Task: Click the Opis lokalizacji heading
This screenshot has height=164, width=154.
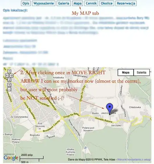Action: click(15, 10)
